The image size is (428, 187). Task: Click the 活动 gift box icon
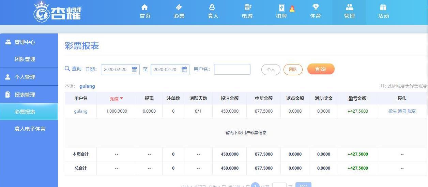383,8
